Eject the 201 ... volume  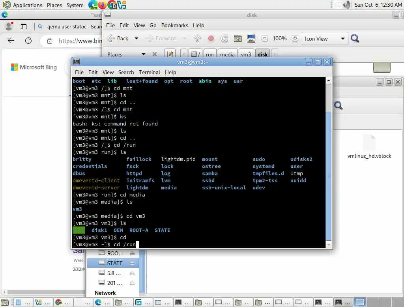click(132, 283)
